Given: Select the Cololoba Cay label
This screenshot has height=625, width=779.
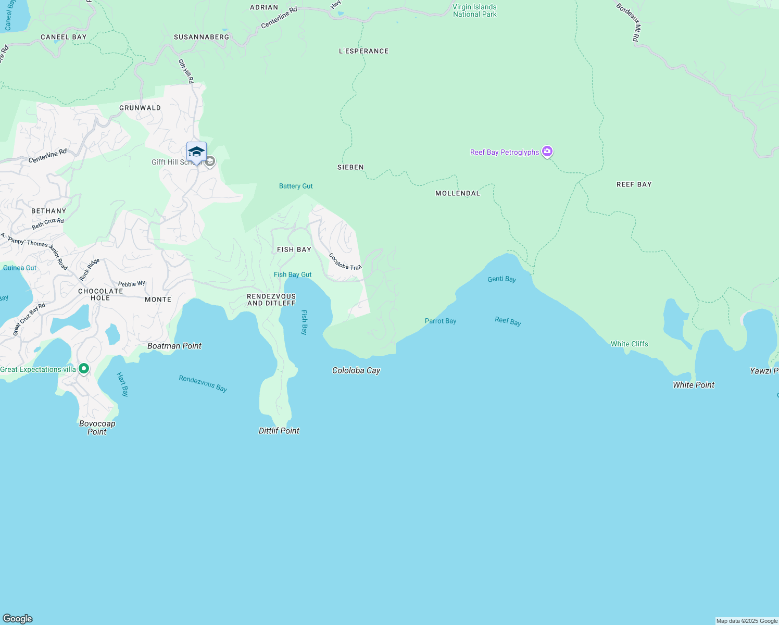Looking at the screenshot, I should [356, 370].
